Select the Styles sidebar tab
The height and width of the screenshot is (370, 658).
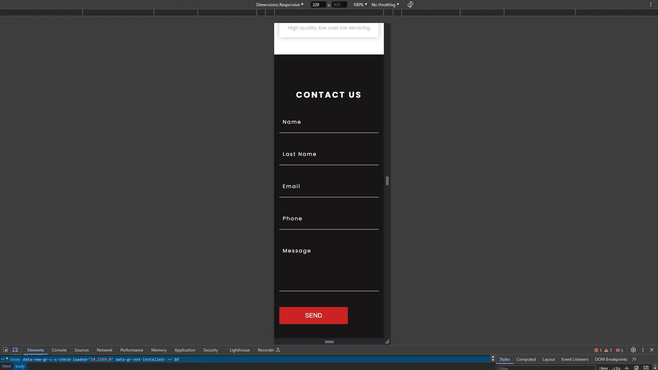[x=504, y=359]
